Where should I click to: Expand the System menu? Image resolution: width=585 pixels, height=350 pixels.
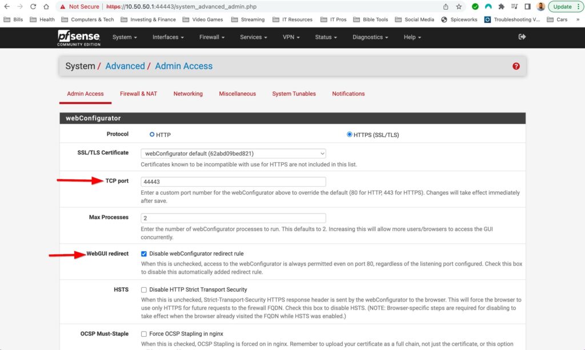[x=125, y=37]
